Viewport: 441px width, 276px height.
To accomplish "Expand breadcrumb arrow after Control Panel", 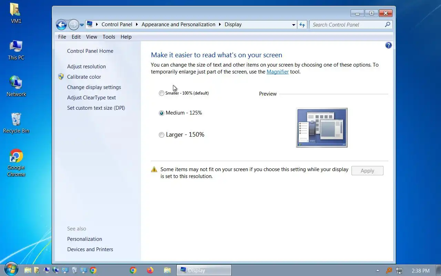I will click(x=137, y=24).
